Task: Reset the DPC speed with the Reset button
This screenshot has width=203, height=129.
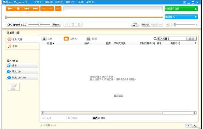Action: tap(56, 25)
